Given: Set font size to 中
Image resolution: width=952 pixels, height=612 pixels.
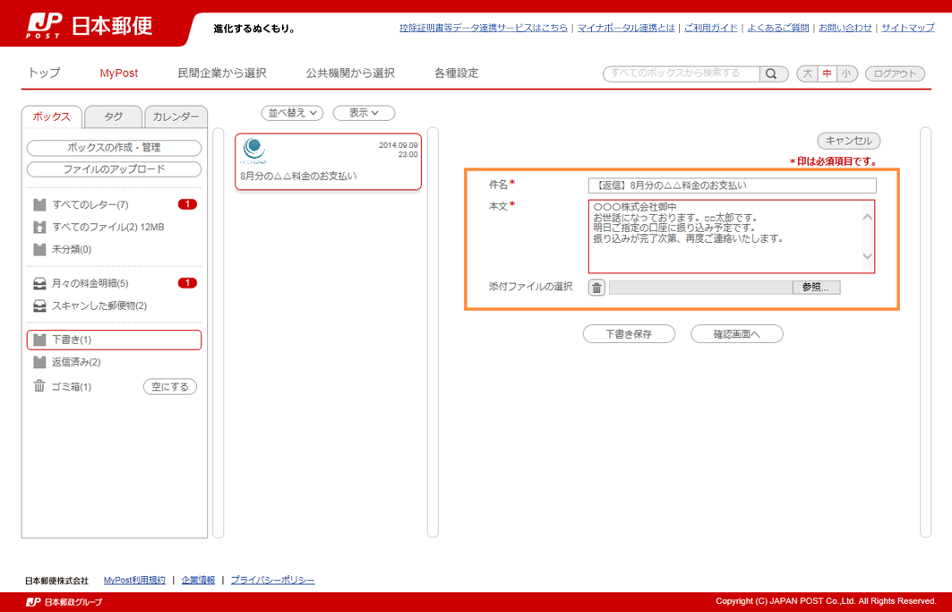Looking at the screenshot, I should 827,73.
